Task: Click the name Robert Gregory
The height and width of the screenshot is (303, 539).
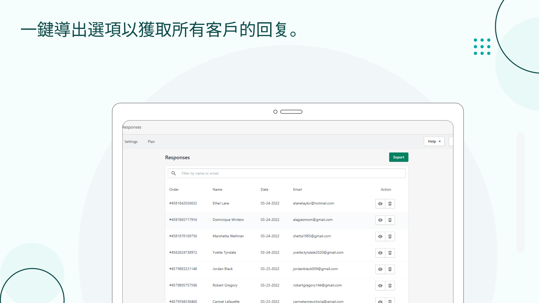Action: pyautogui.click(x=225, y=285)
